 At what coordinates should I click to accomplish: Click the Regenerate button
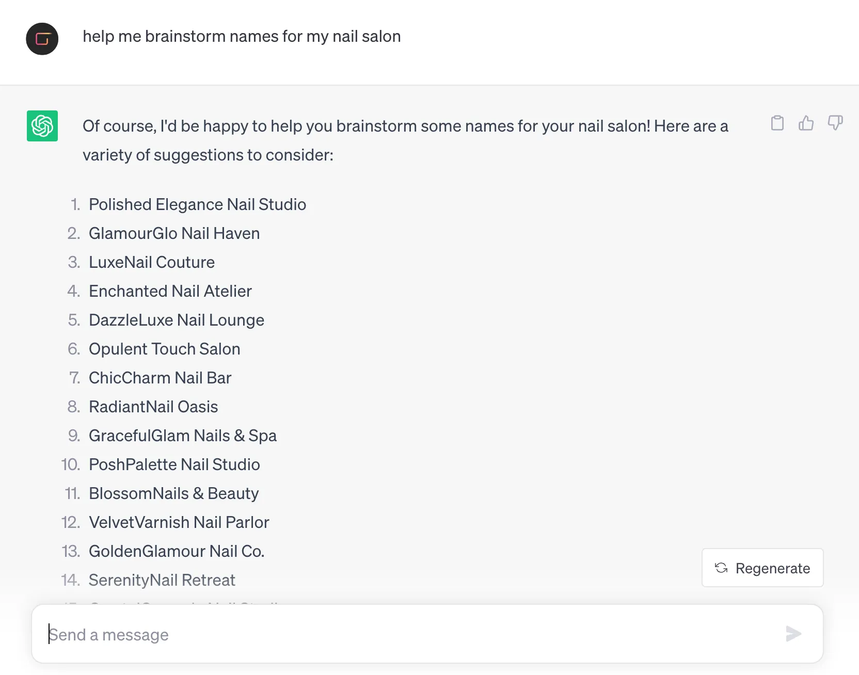(762, 568)
